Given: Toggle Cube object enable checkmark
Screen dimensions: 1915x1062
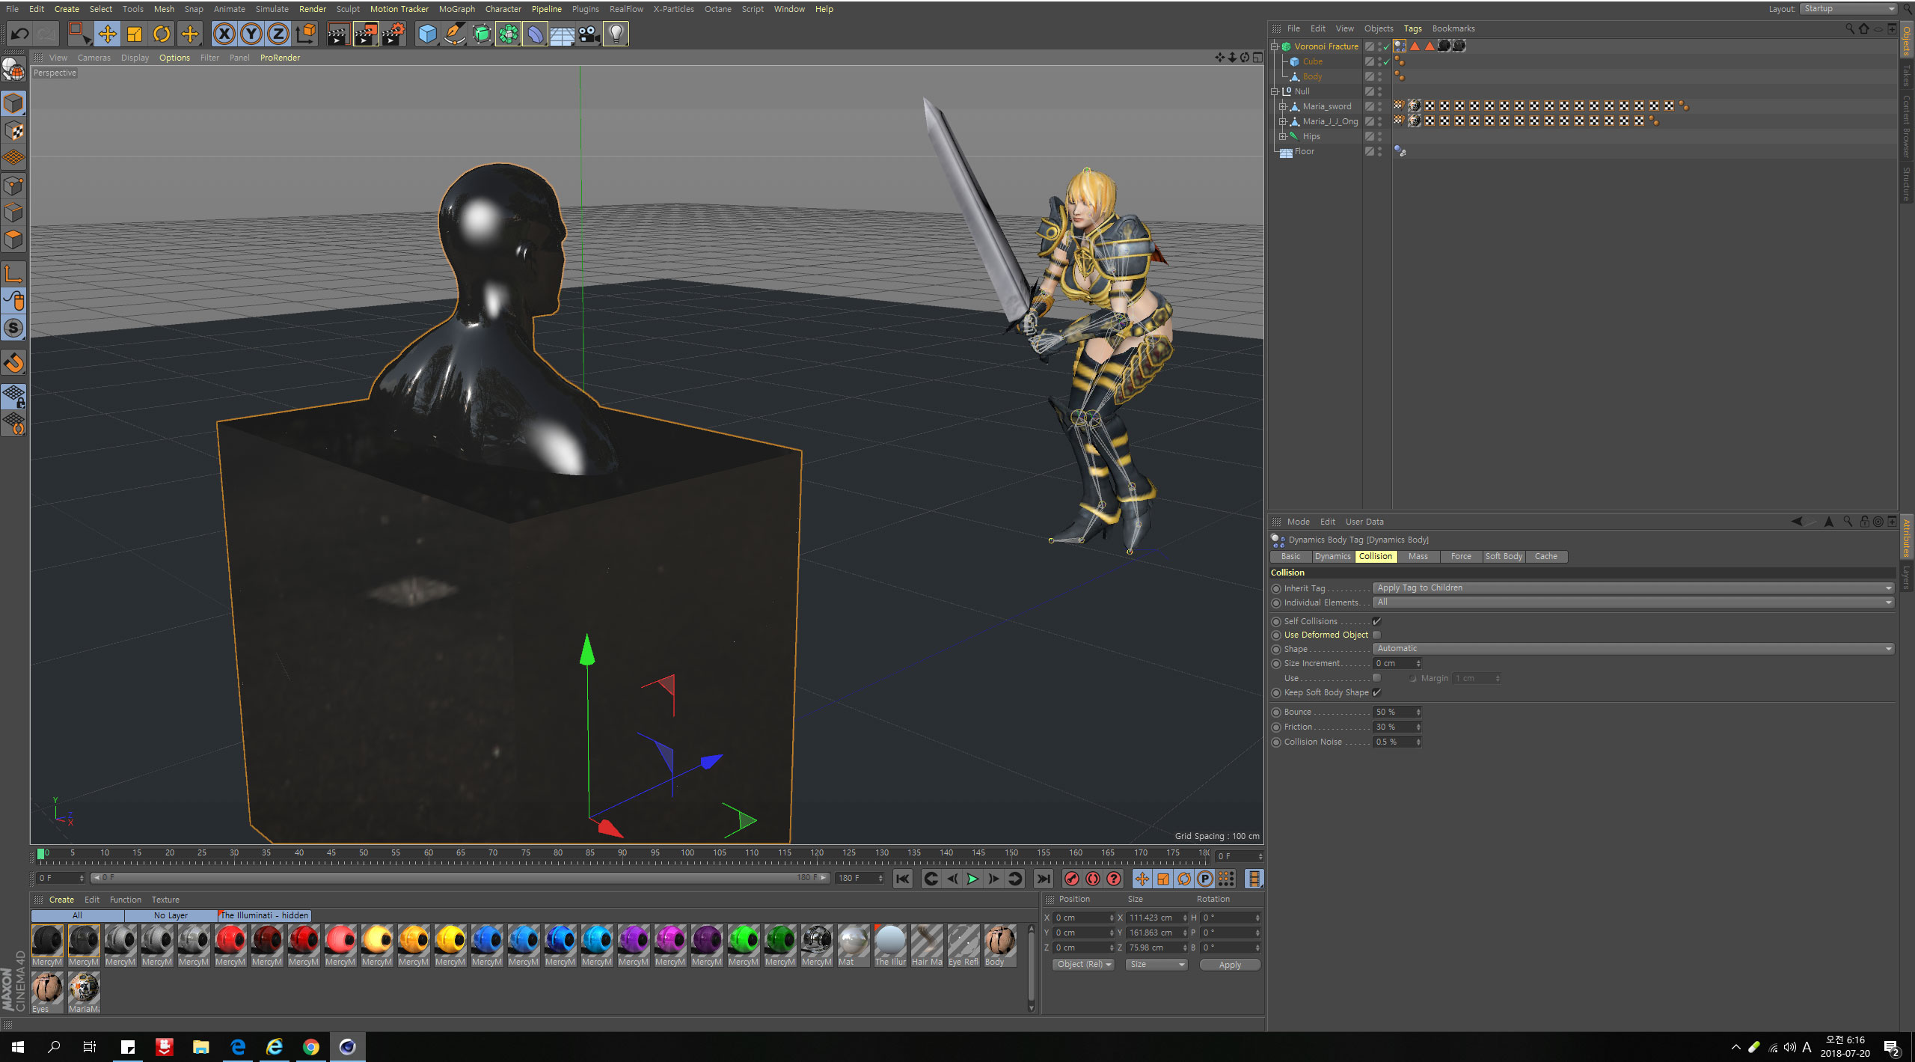Looking at the screenshot, I should (x=1386, y=61).
